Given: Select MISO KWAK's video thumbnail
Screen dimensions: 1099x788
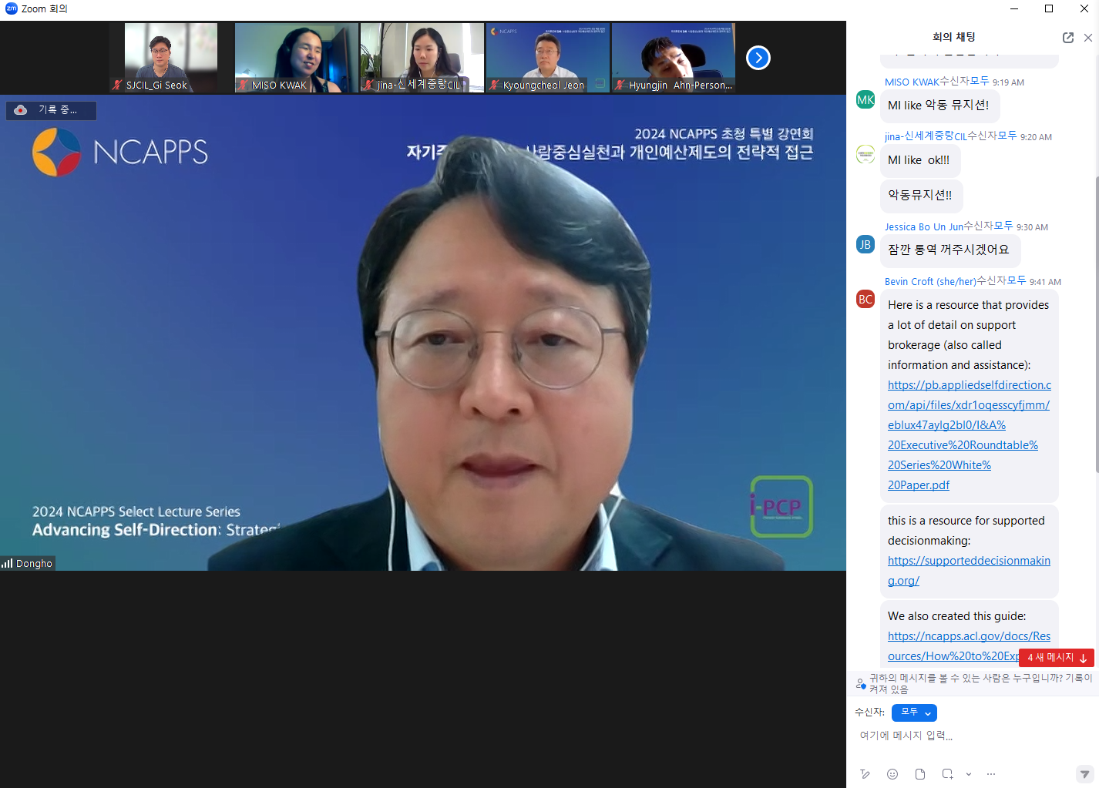Looking at the screenshot, I should 296,58.
